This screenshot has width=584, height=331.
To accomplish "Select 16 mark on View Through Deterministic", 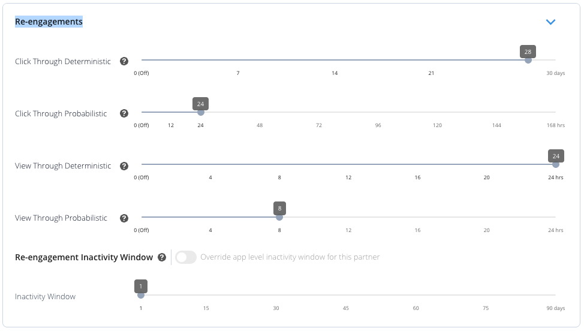I will point(418,164).
